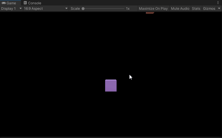Screen dimensions: 222x138
Task: Click the Scale slider handle
Action: coord(83,9)
